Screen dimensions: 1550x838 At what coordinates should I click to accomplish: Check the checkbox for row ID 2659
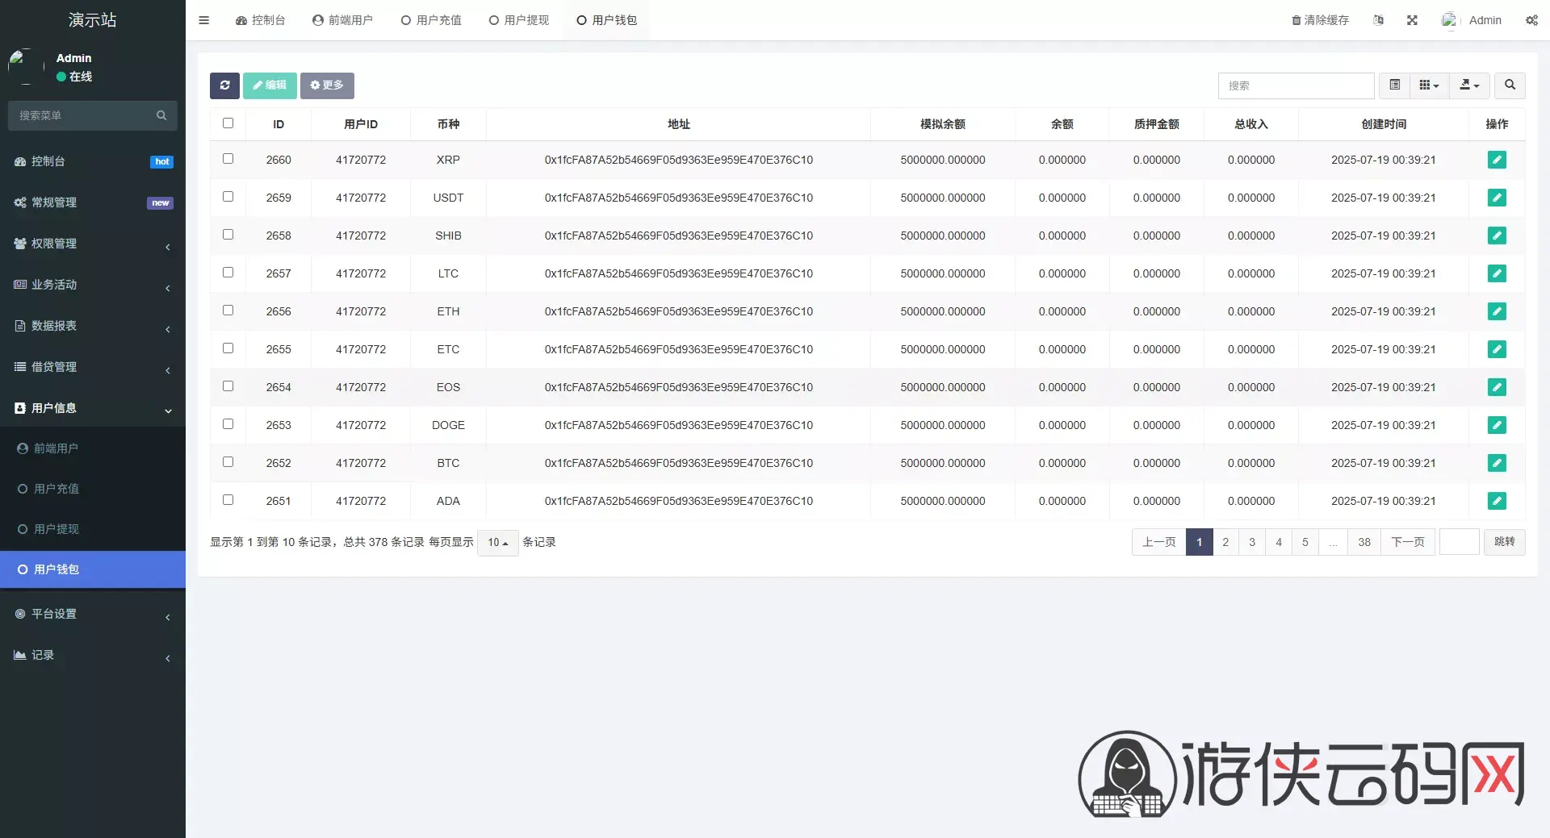228,197
